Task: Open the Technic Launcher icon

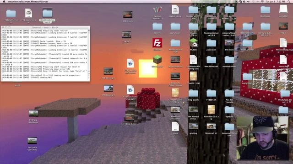Action: (157, 10)
